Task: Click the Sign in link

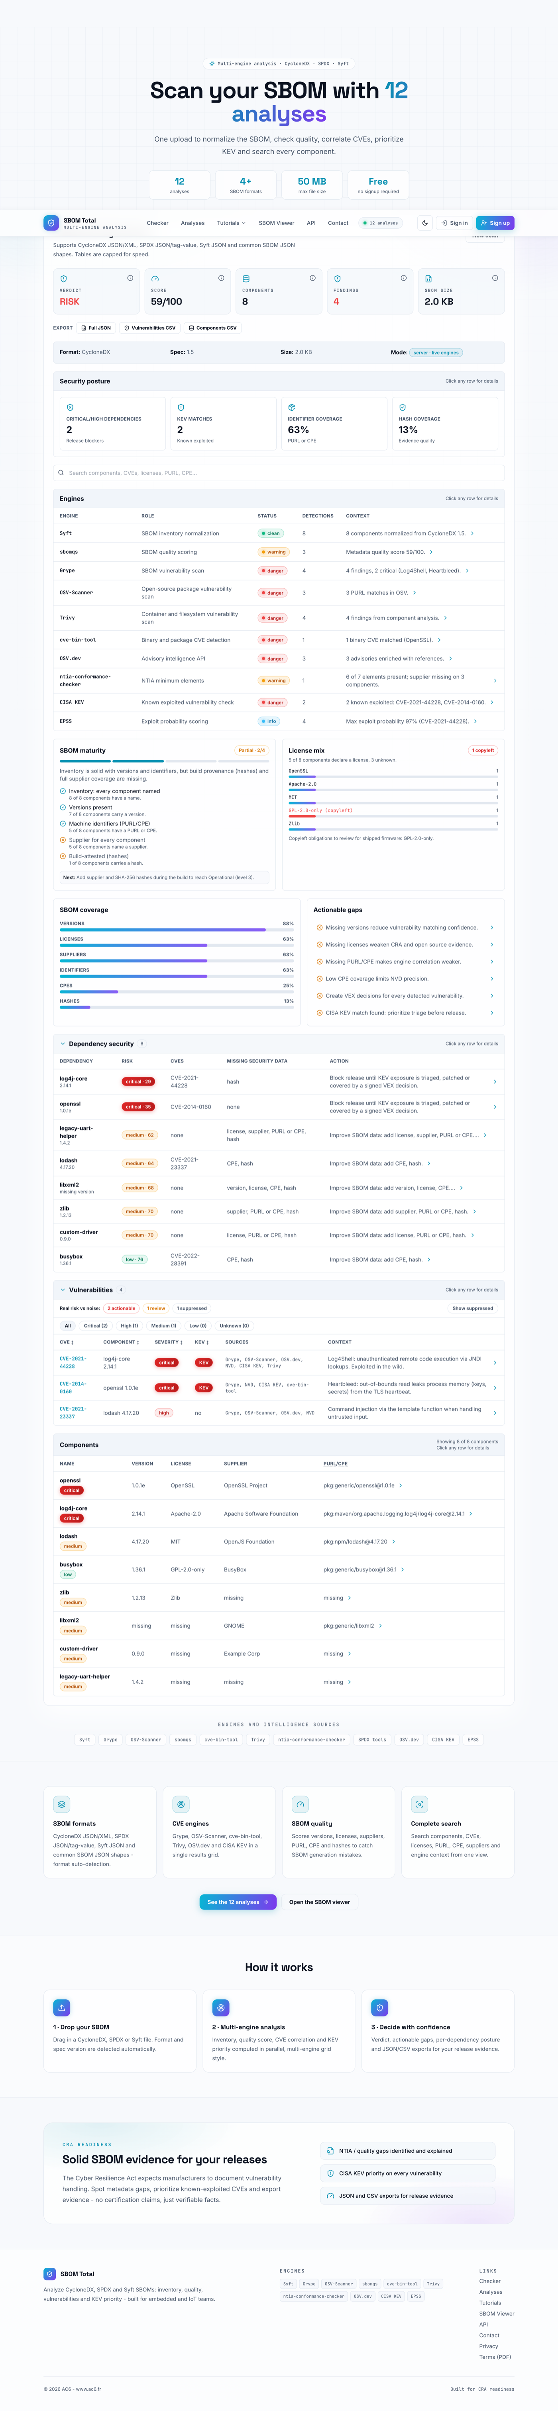Action: (x=454, y=223)
